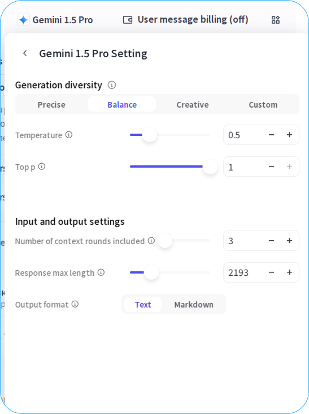Click the Top p slider handle
This screenshot has width=309, height=414.
[210, 167]
